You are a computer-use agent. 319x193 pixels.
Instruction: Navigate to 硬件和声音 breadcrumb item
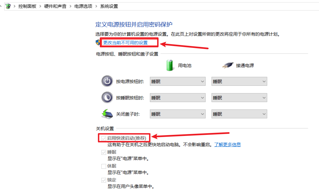point(55,6)
